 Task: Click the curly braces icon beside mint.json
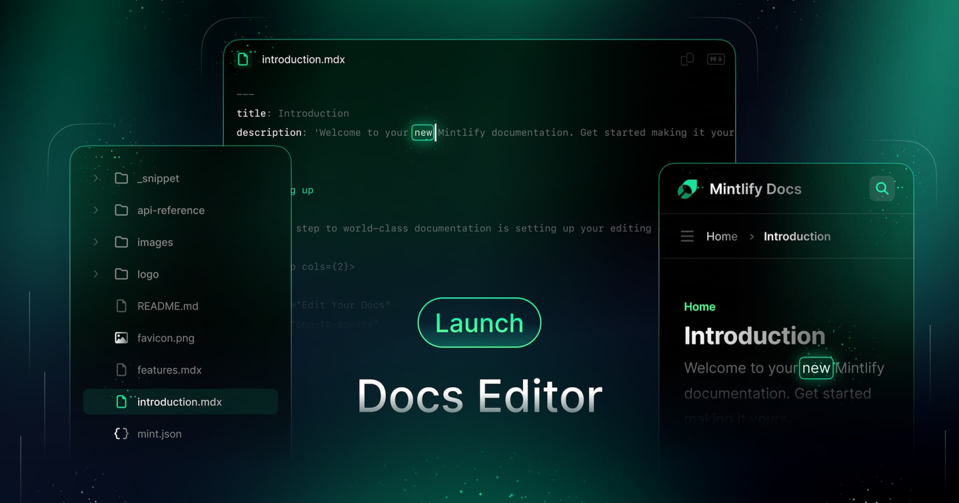pyautogui.click(x=121, y=434)
